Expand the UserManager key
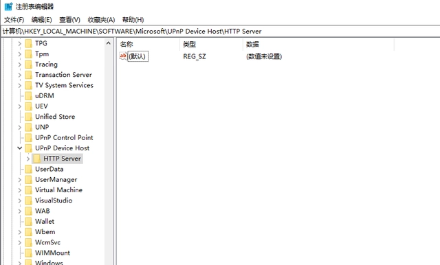 [x=20, y=180]
